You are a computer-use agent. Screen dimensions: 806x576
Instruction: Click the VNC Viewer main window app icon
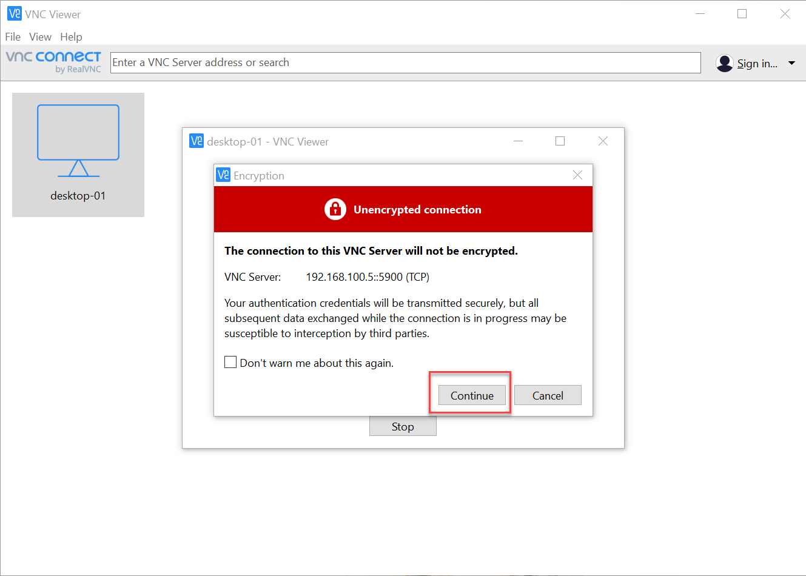[15, 13]
